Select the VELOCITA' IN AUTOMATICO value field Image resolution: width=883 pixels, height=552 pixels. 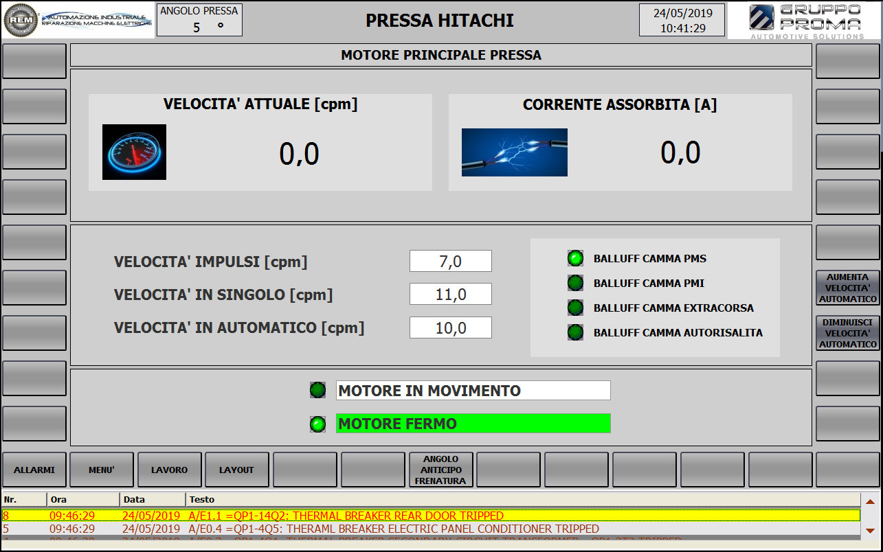(x=451, y=327)
